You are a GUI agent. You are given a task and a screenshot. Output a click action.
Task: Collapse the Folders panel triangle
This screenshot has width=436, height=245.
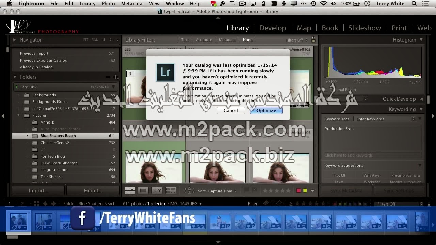[15, 77]
